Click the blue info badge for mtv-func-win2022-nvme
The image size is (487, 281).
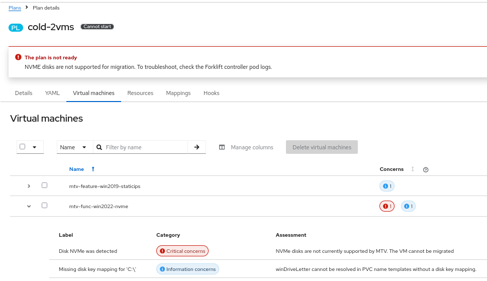pos(408,206)
